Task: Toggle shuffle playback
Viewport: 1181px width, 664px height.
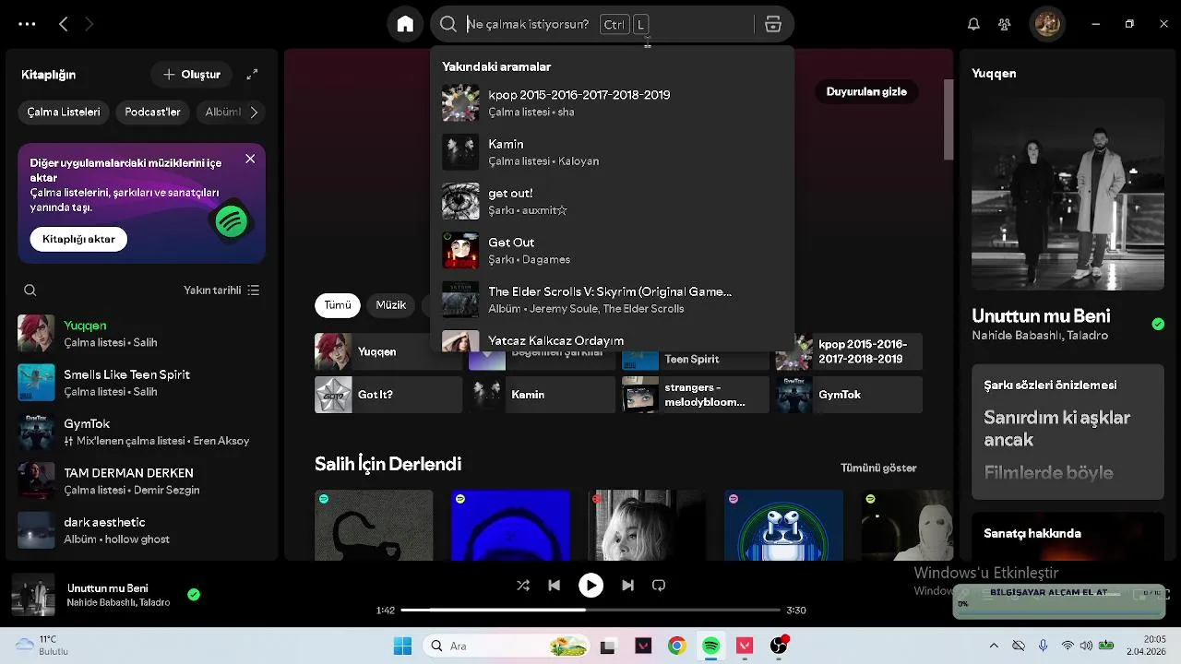Action: (x=523, y=585)
